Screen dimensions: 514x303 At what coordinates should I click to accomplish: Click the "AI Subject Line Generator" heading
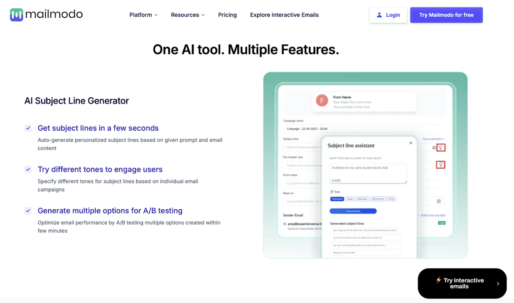pos(76,101)
